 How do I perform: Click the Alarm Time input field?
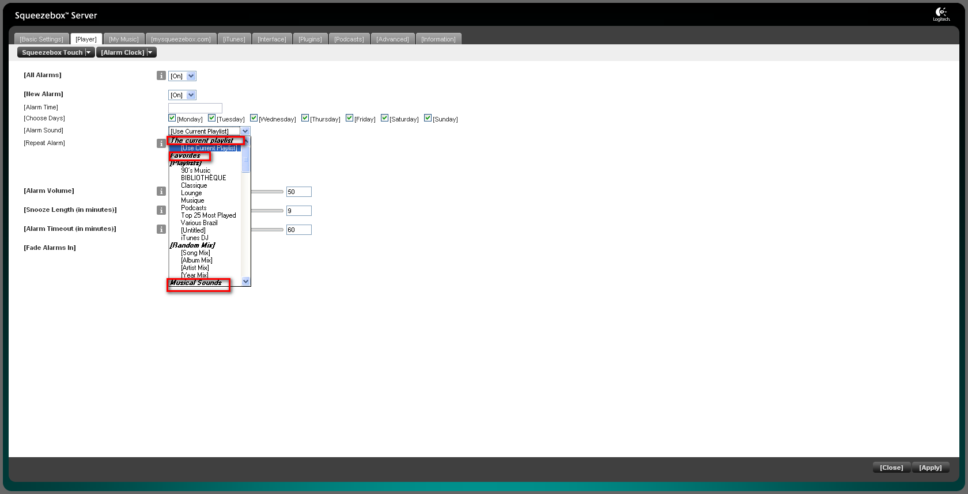point(195,108)
